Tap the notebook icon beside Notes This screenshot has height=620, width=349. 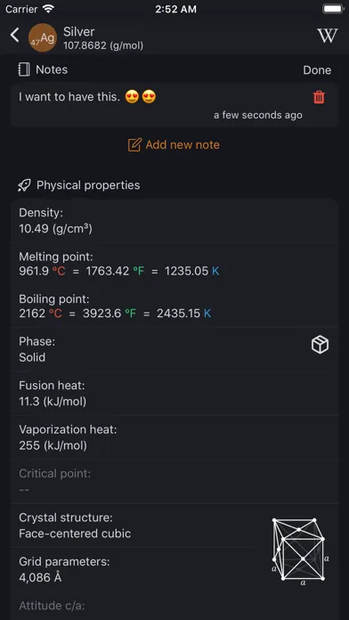24,69
